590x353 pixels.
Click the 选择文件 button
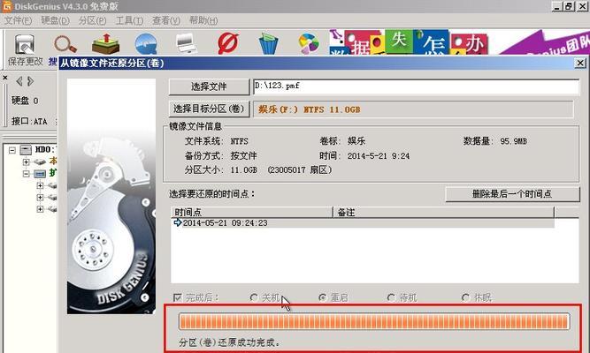click(209, 86)
